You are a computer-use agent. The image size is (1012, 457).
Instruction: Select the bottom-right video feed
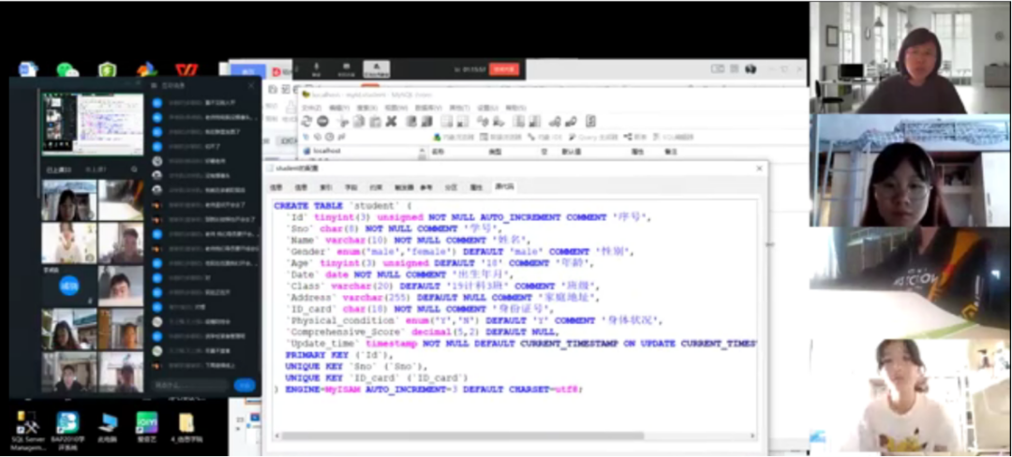pos(910,395)
